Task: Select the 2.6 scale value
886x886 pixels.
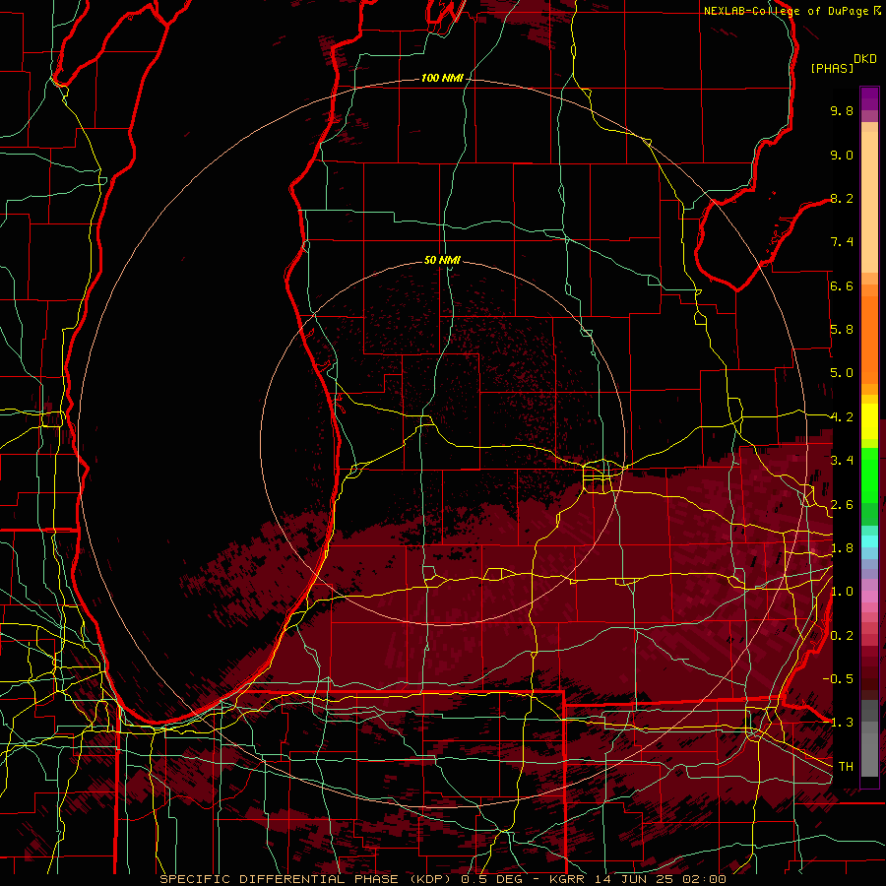Action: tap(842, 505)
